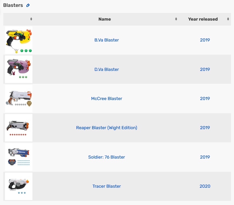
Task: Open the McCree Blaster link
Action: [x=107, y=99]
